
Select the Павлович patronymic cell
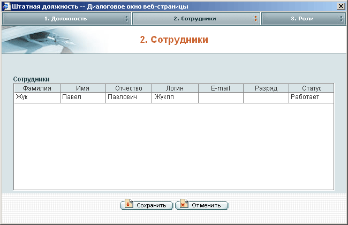(x=128, y=97)
